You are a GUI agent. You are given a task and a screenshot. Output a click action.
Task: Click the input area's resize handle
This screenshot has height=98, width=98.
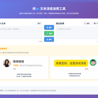click(41, 38)
